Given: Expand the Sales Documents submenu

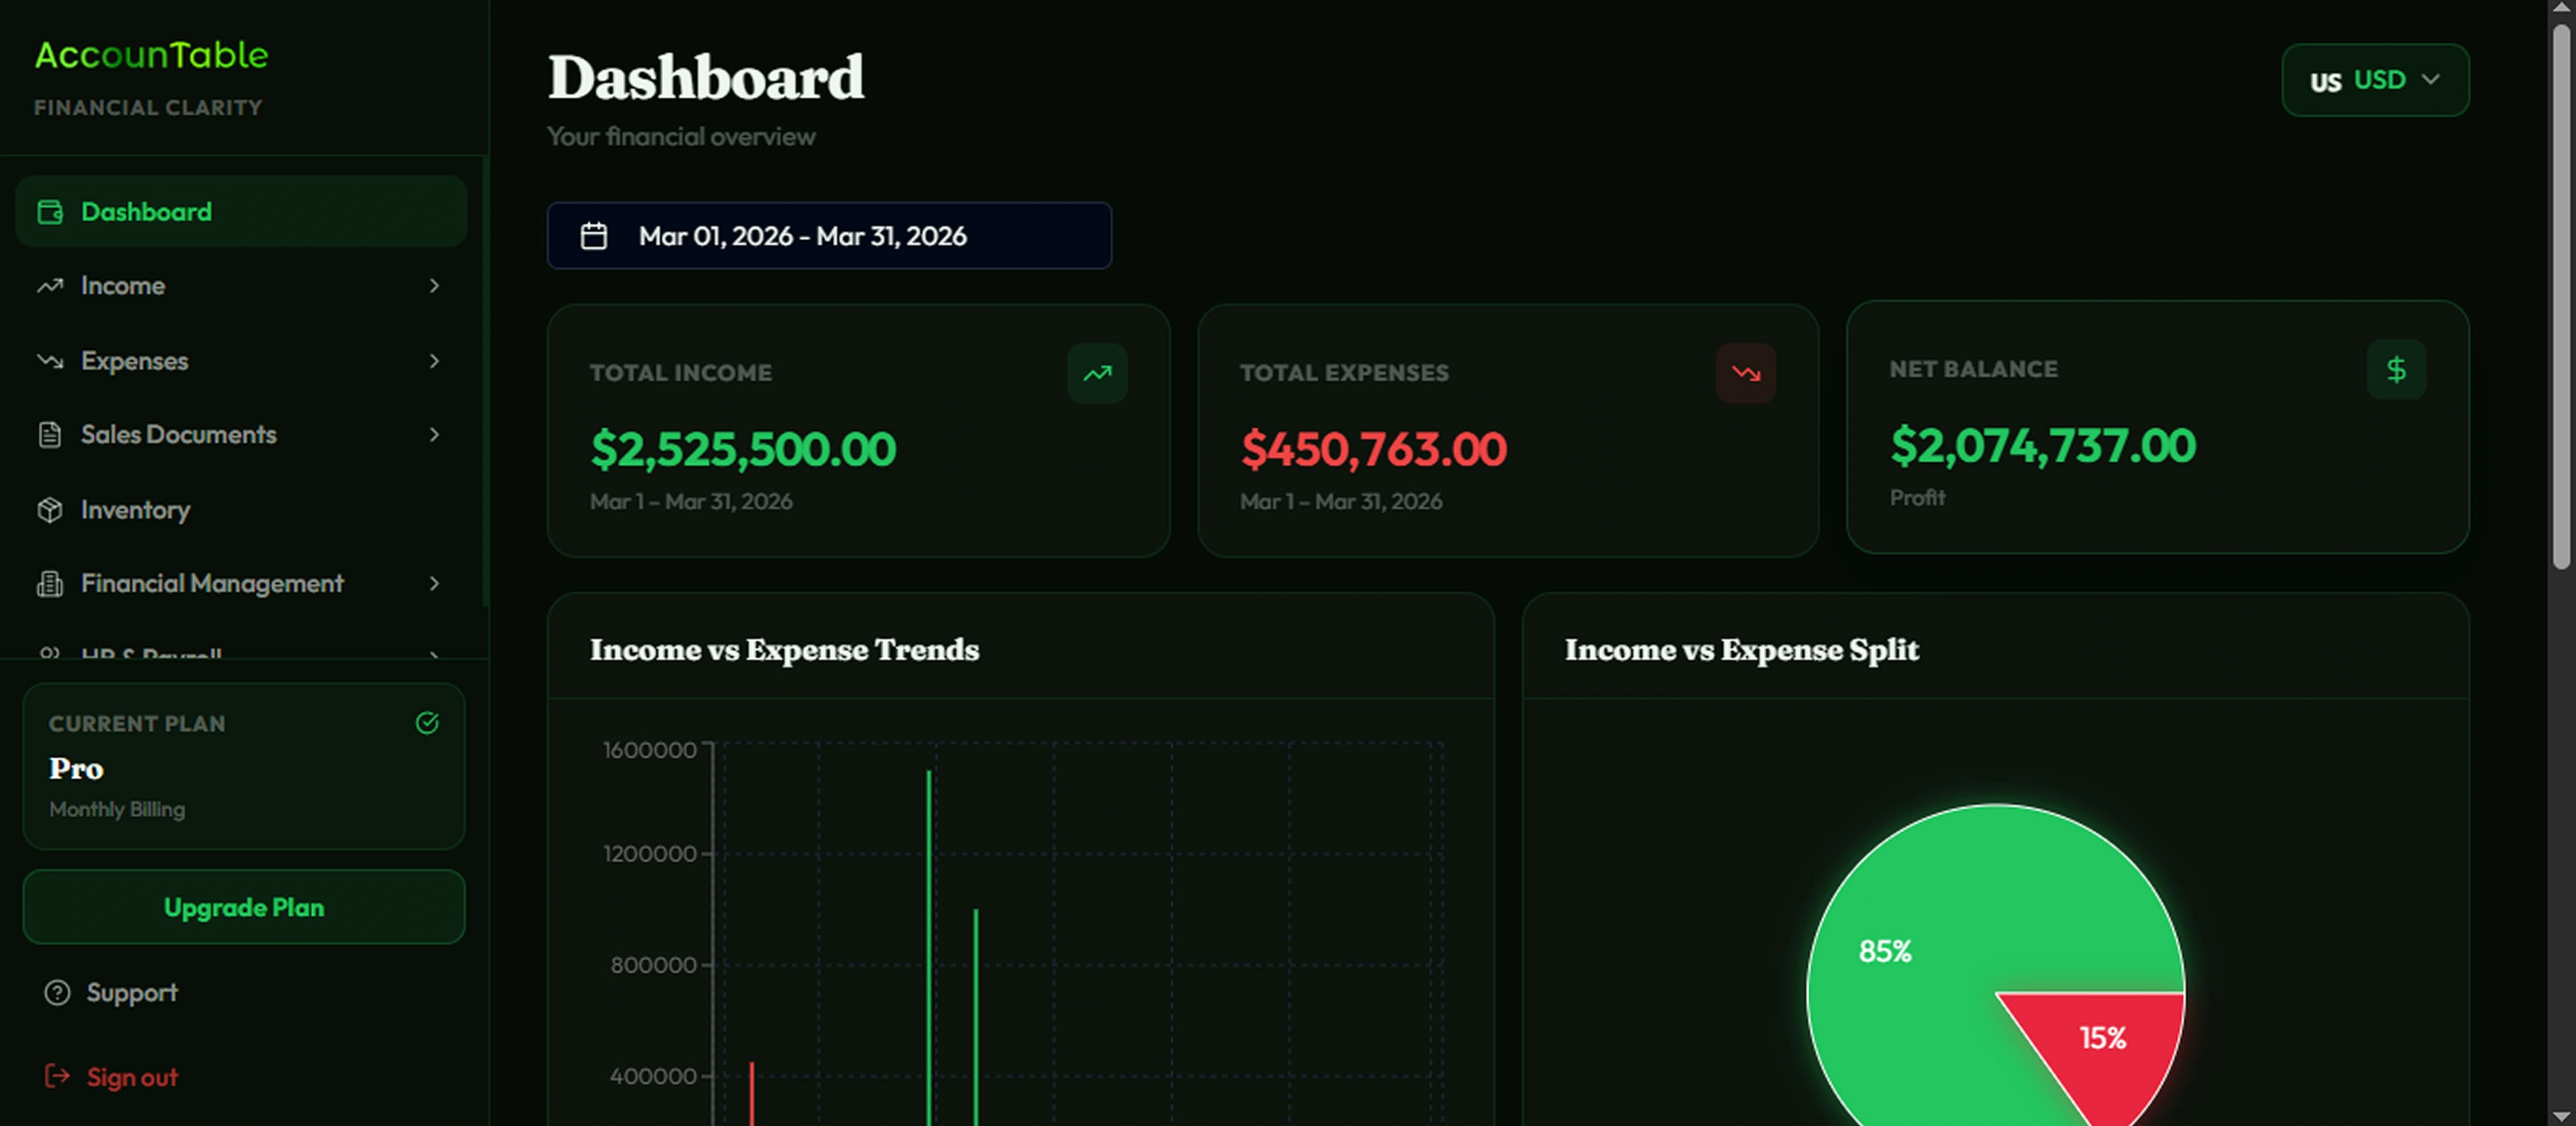Looking at the screenshot, I should point(434,434).
